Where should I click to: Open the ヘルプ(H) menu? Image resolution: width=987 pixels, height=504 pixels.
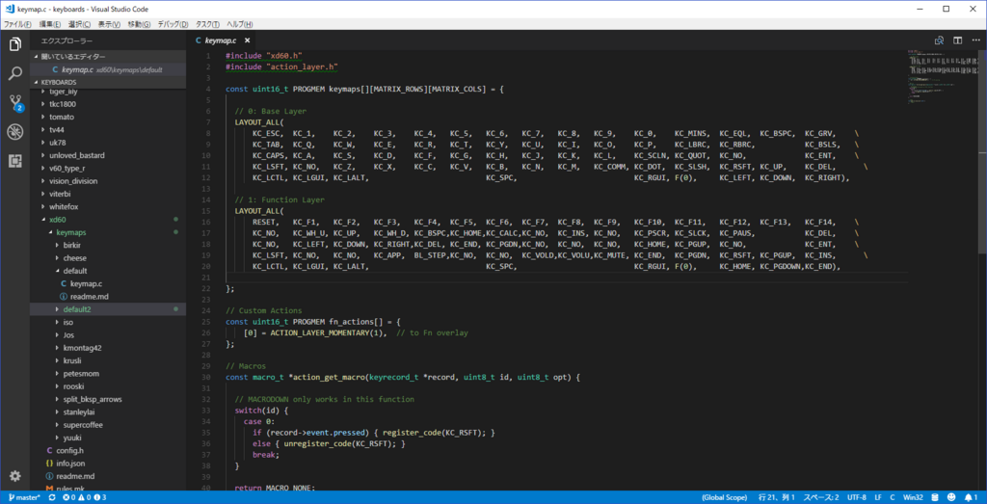click(x=239, y=24)
